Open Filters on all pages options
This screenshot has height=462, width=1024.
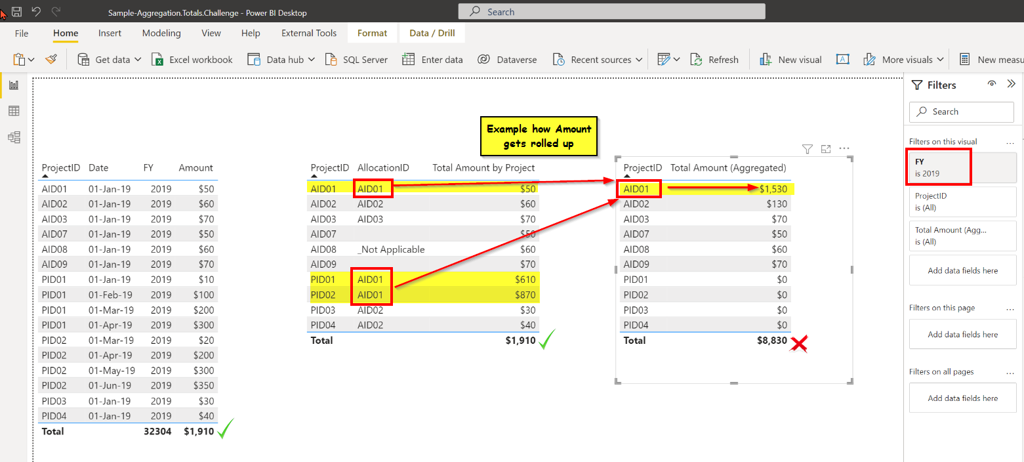pos(1010,372)
